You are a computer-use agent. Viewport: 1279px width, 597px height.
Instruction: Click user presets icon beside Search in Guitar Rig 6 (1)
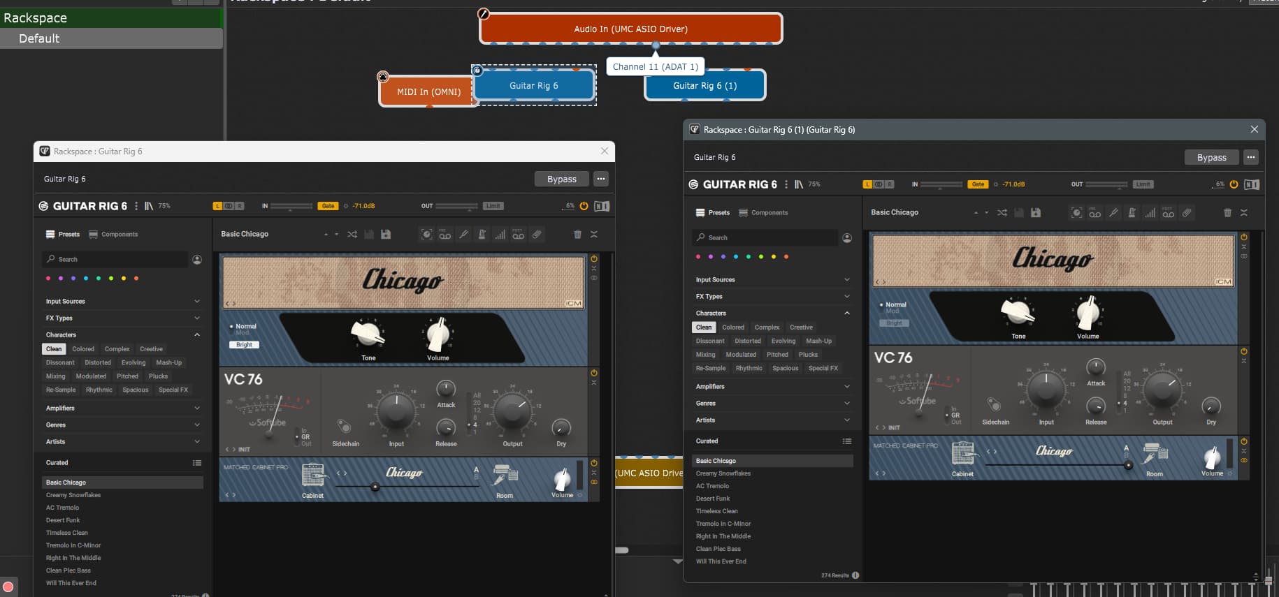pos(847,238)
